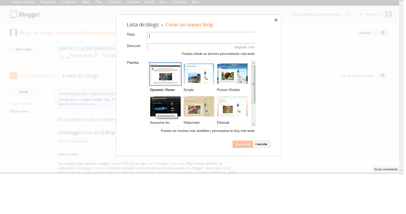Click sergio rolando zabala buehombre name
The height and width of the screenshot is (214, 406).
coord(317,14)
